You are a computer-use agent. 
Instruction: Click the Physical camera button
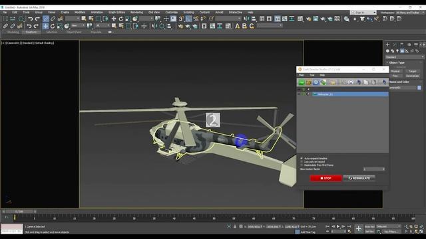[395, 71]
